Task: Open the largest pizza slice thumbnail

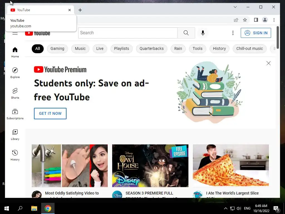Action: coord(231,166)
